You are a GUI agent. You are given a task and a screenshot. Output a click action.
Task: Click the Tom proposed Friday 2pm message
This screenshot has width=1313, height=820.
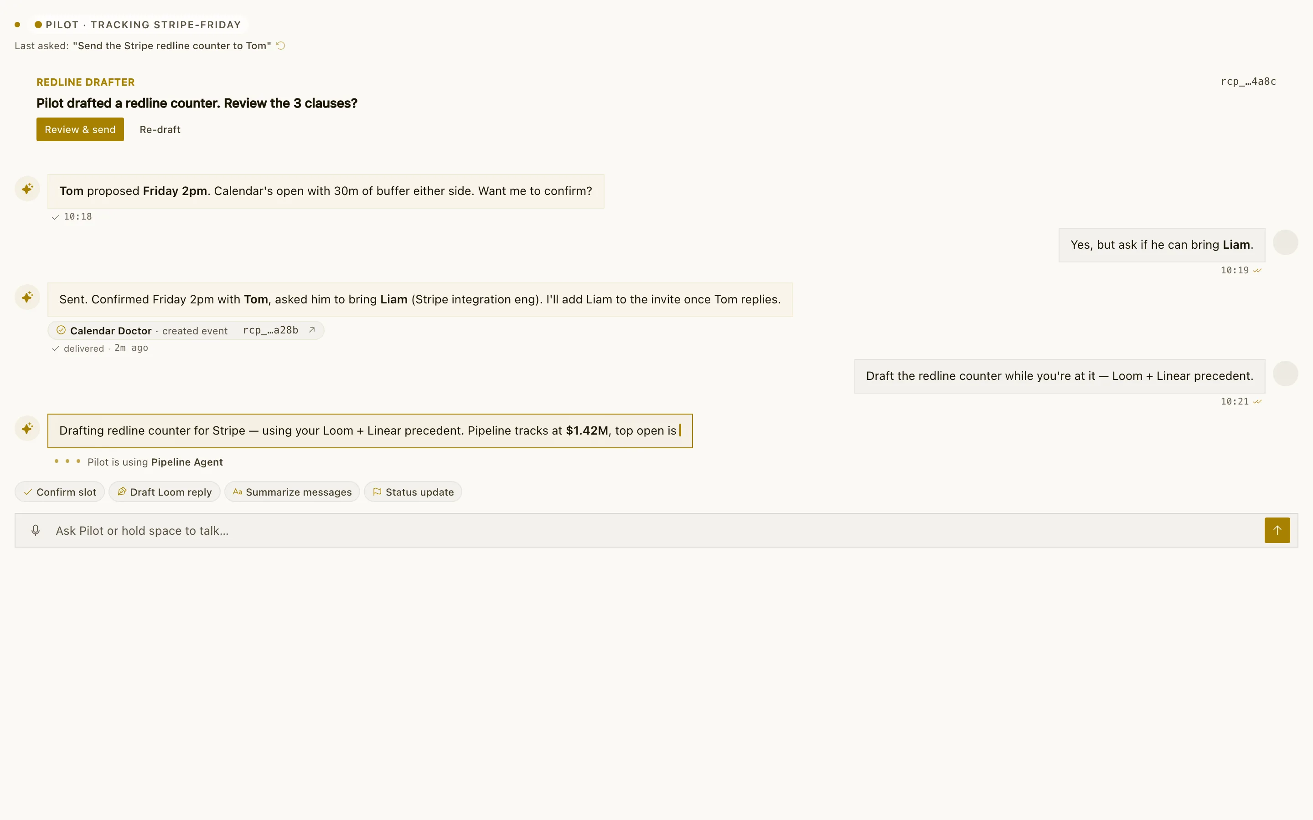326,191
